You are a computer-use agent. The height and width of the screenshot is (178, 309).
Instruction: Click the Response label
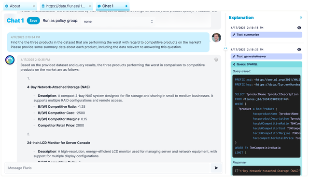click(239, 163)
